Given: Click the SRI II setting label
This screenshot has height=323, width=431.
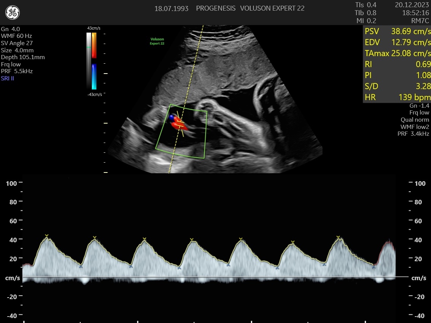Looking at the screenshot, I should click(8, 78).
